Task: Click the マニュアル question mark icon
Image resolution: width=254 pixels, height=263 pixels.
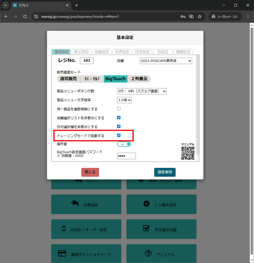Action: pos(148,253)
